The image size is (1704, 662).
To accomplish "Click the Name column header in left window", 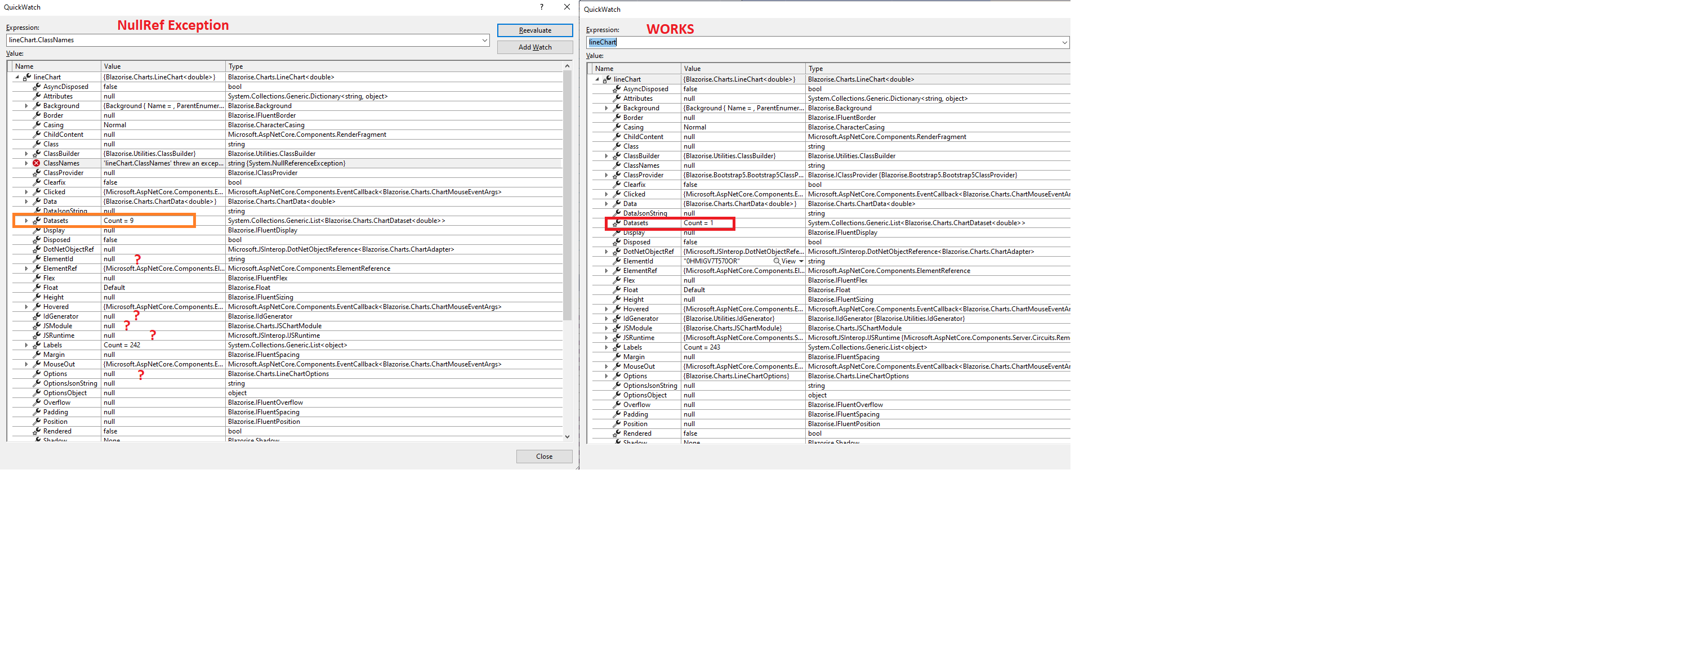I will pos(56,66).
